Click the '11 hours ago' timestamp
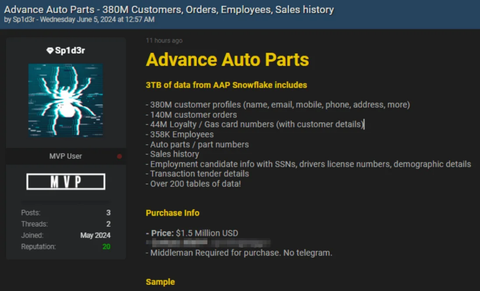This screenshot has width=480, height=291. click(x=164, y=40)
